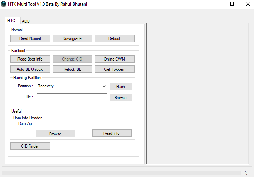The image size is (254, 177).
Task: Browse for a Rom Zip file
Action: point(56,134)
